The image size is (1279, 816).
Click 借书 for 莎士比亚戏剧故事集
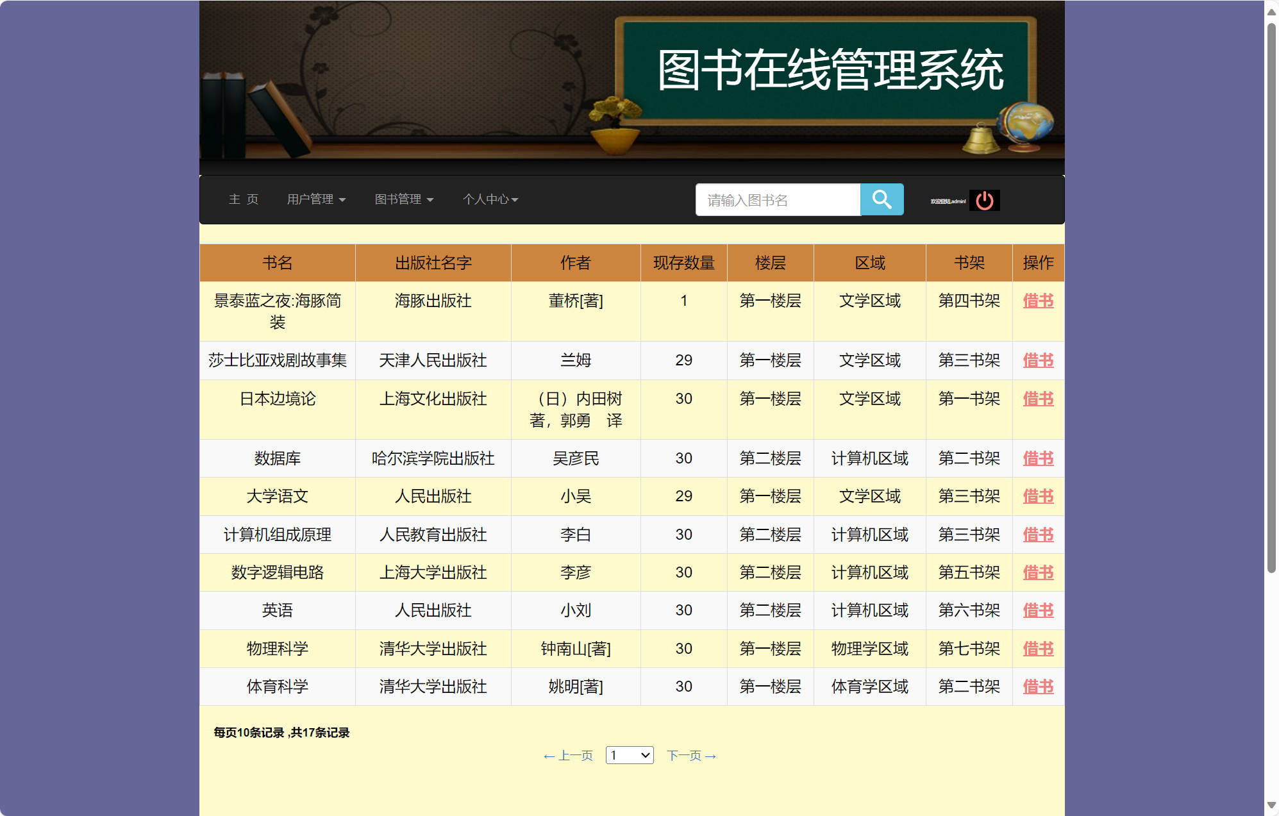[1037, 360]
